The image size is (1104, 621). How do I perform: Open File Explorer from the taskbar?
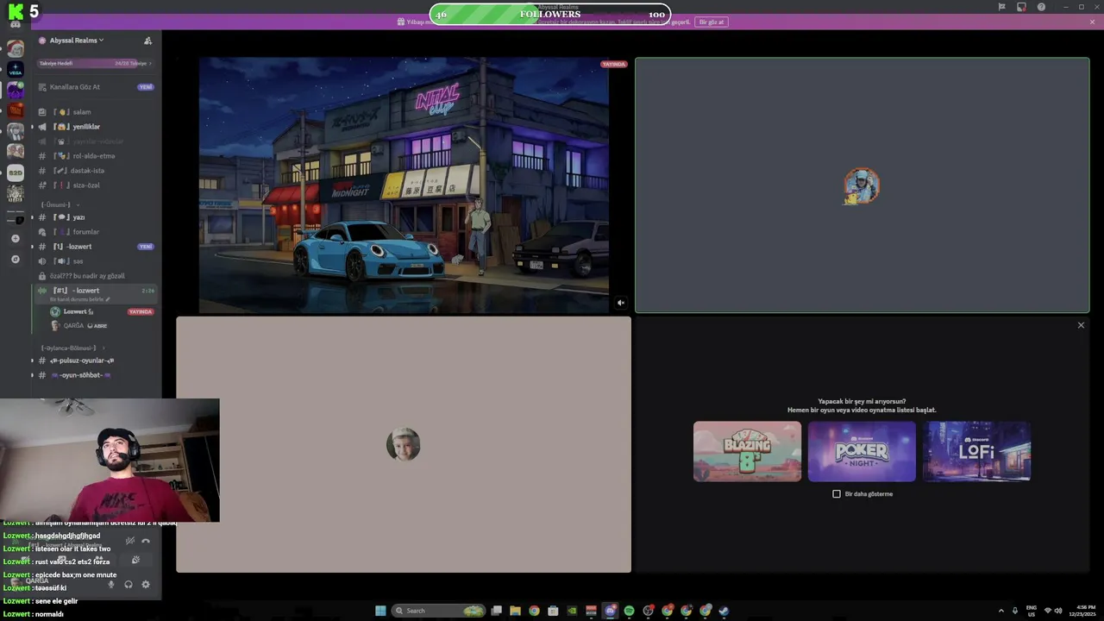pyautogui.click(x=515, y=611)
